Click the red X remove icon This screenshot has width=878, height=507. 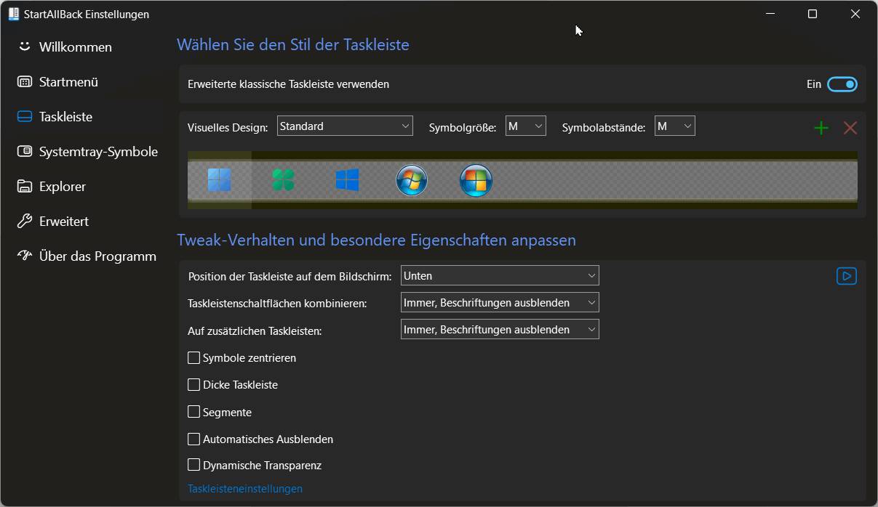(x=850, y=128)
